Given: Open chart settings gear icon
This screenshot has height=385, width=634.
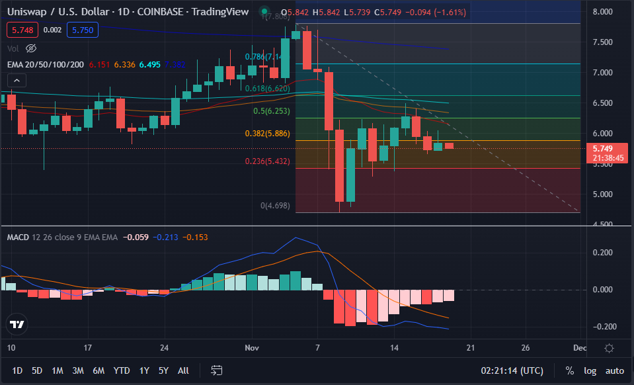Looking at the screenshot, I should (609, 348).
